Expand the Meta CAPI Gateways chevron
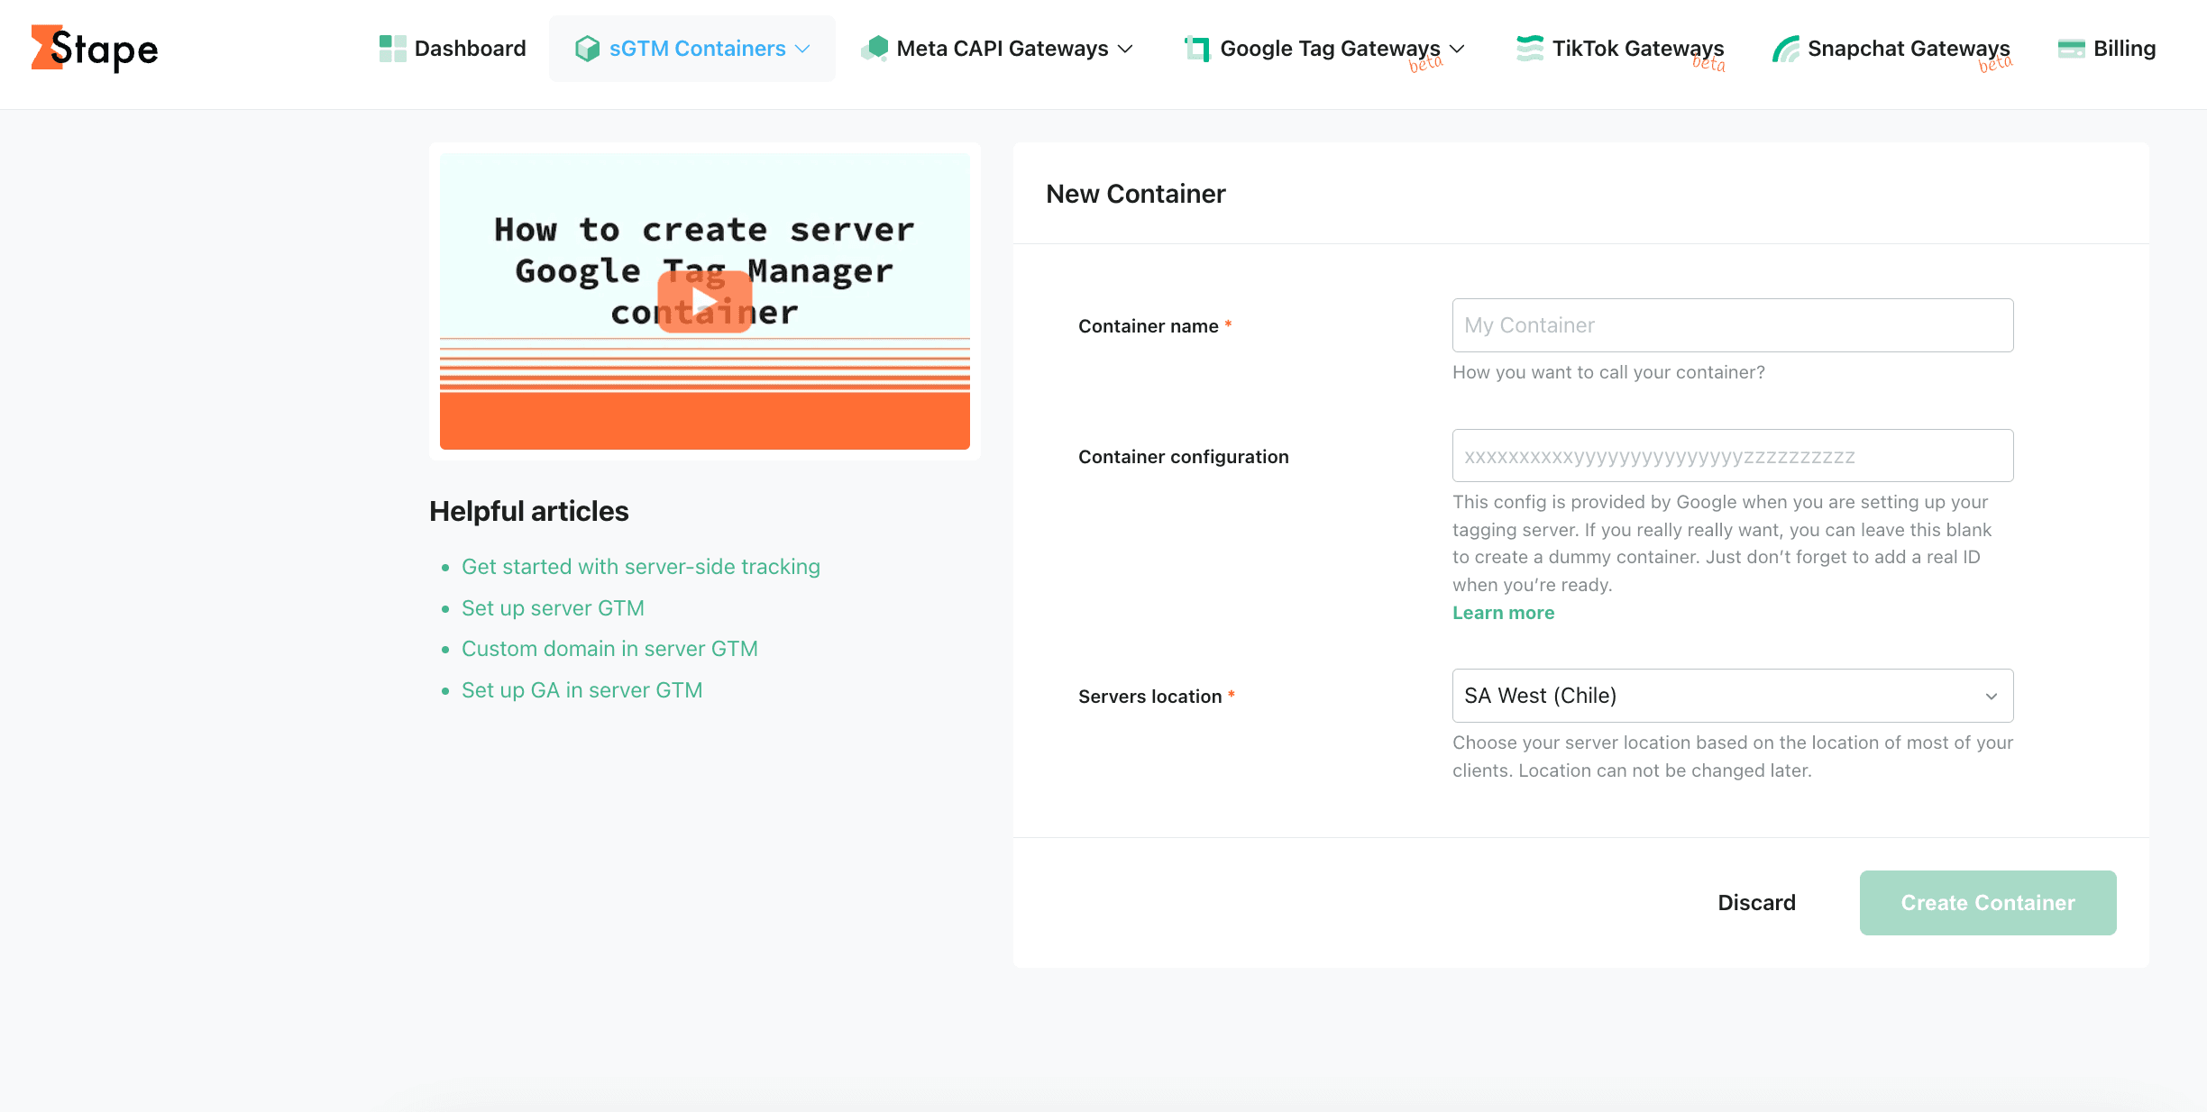Screen dimensions: 2207x1112 (1125, 49)
